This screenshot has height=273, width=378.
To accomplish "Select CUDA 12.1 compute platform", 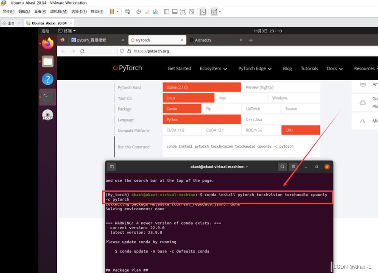I will click(221, 130).
